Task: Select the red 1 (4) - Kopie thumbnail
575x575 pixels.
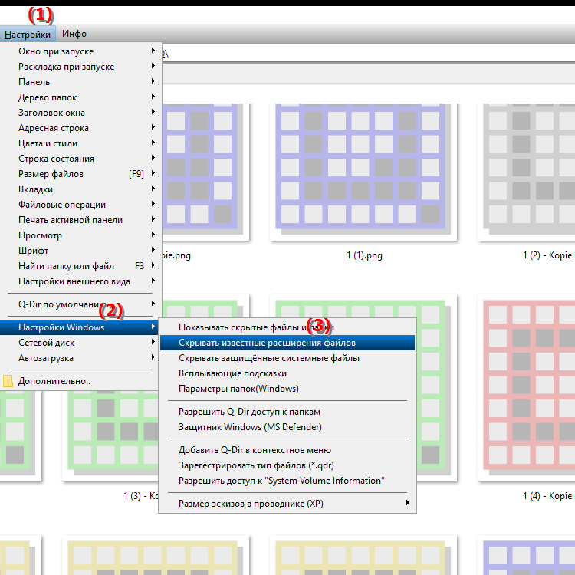Action: click(526, 388)
